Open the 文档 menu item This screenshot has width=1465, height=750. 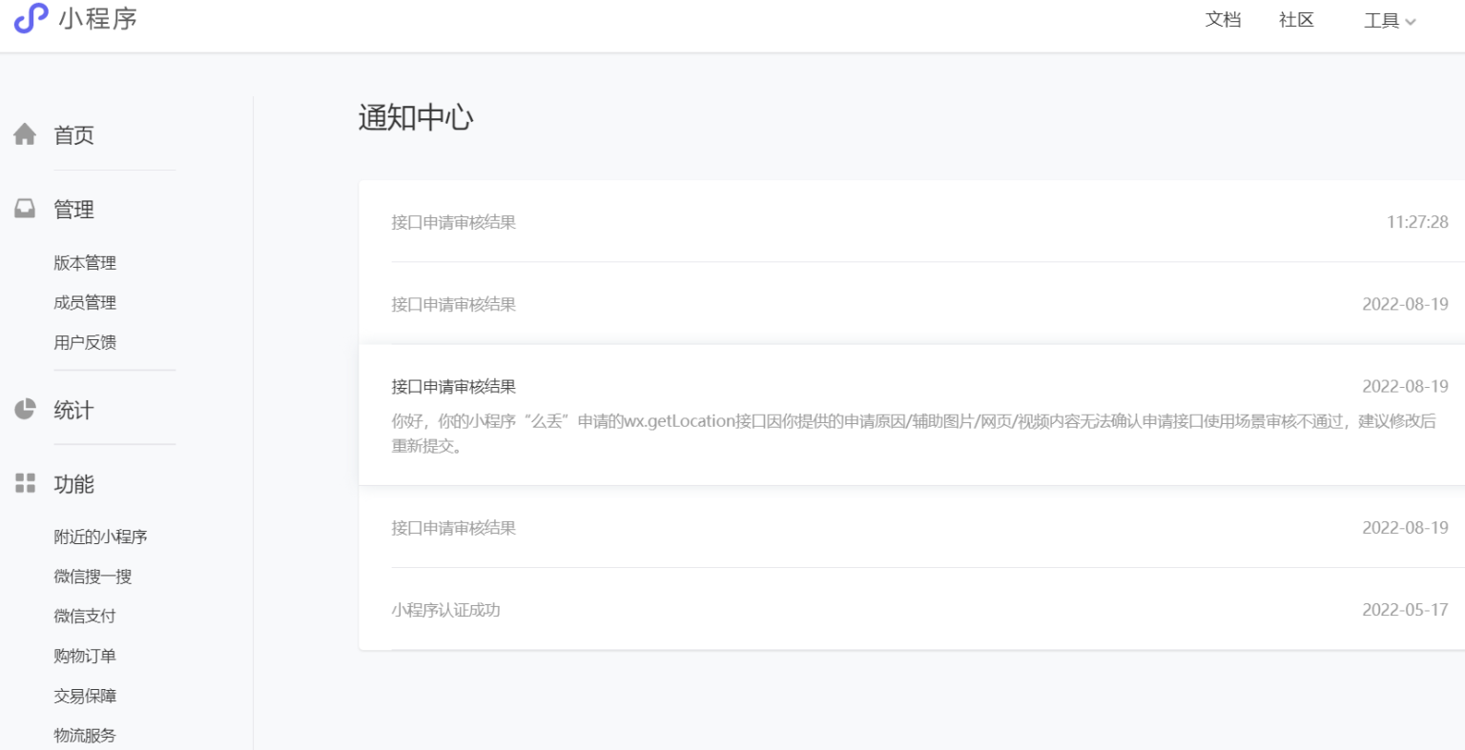click(1223, 20)
